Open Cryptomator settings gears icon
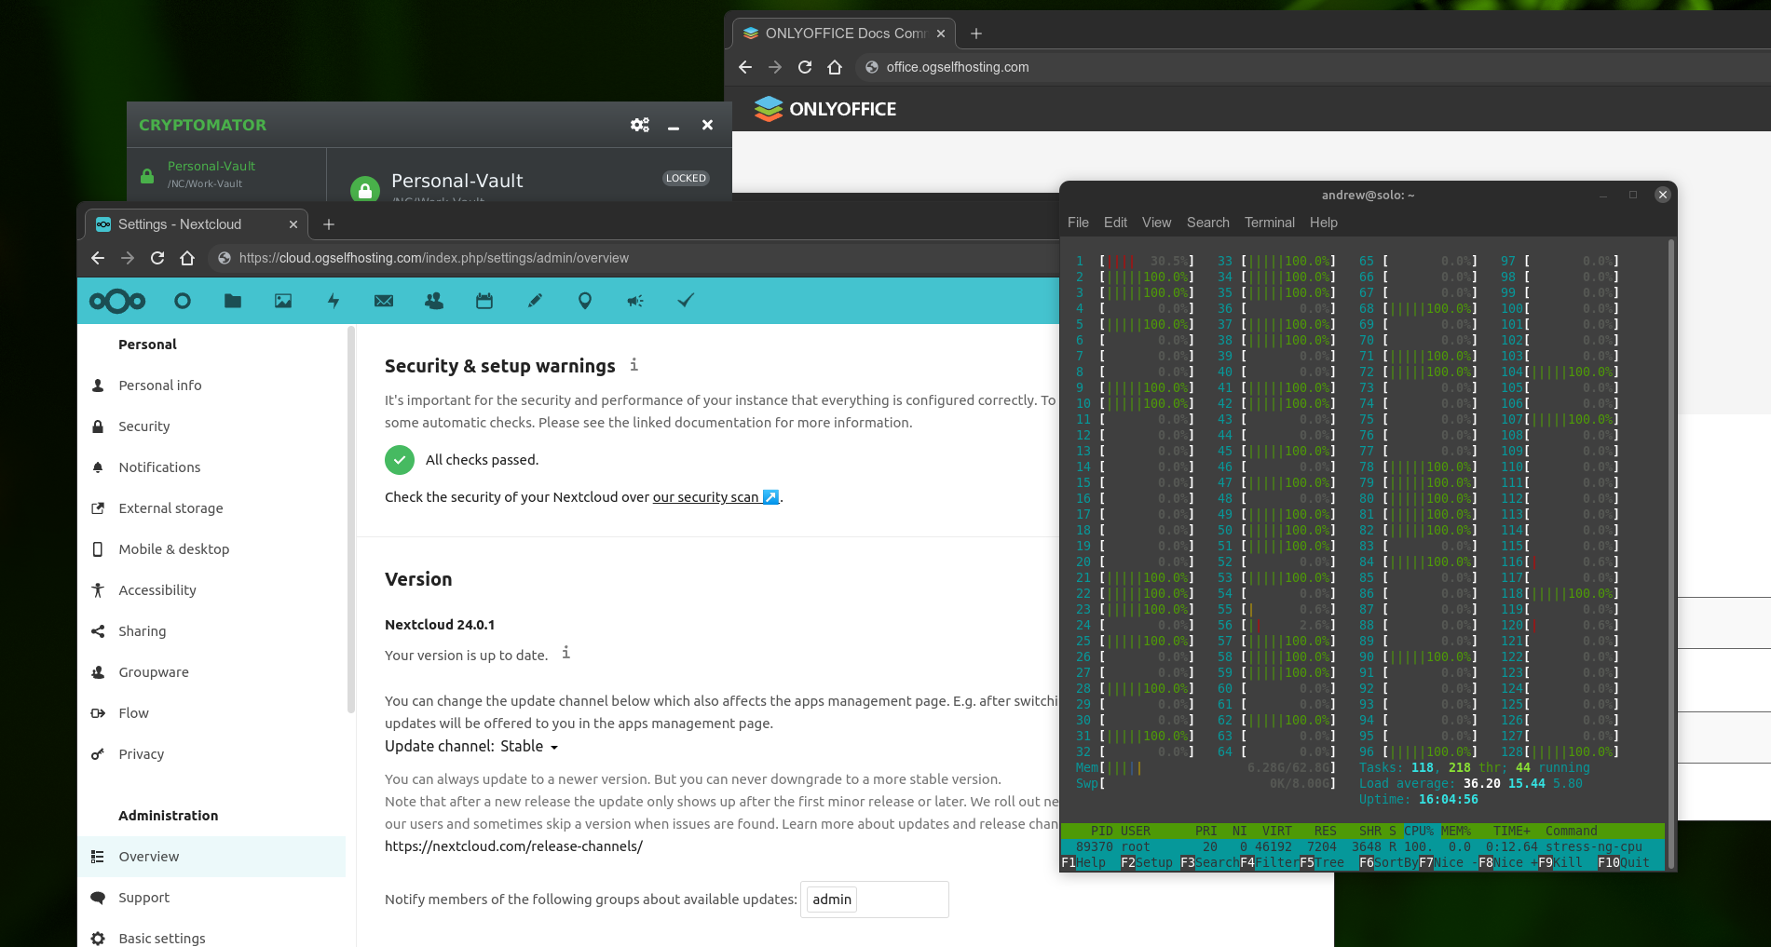Viewport: 1771px width, 947px height. tap(640, 125)
